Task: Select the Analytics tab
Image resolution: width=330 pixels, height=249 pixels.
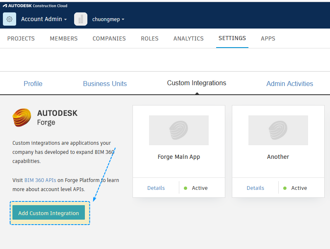Action: point(188,38)
